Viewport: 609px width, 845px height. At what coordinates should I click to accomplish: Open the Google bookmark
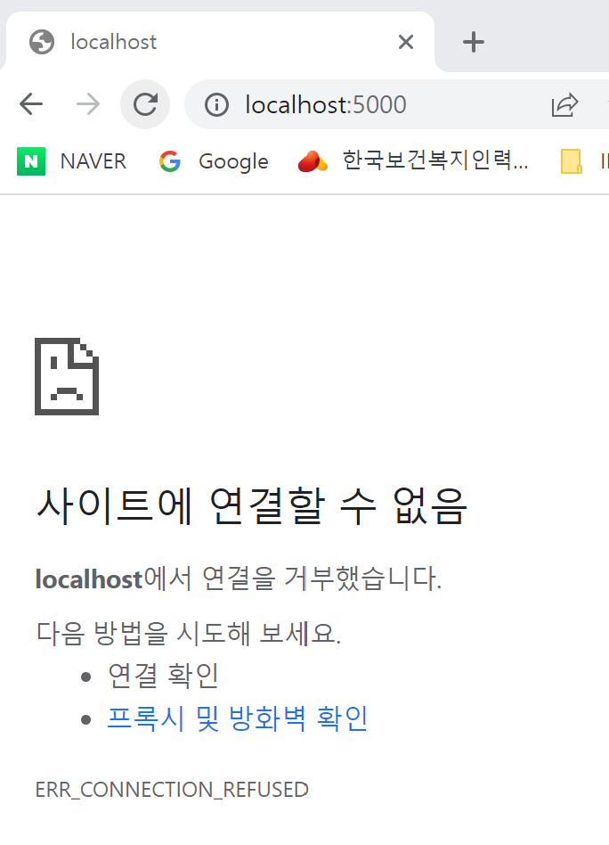pos(213,161)
